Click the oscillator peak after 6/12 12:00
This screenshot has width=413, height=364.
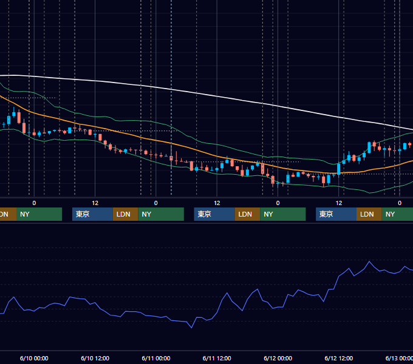[x=369, y=261]
